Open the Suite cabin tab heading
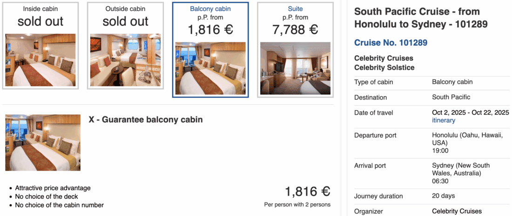The width and height of the screenshot is (512, 216). point(295,9)
